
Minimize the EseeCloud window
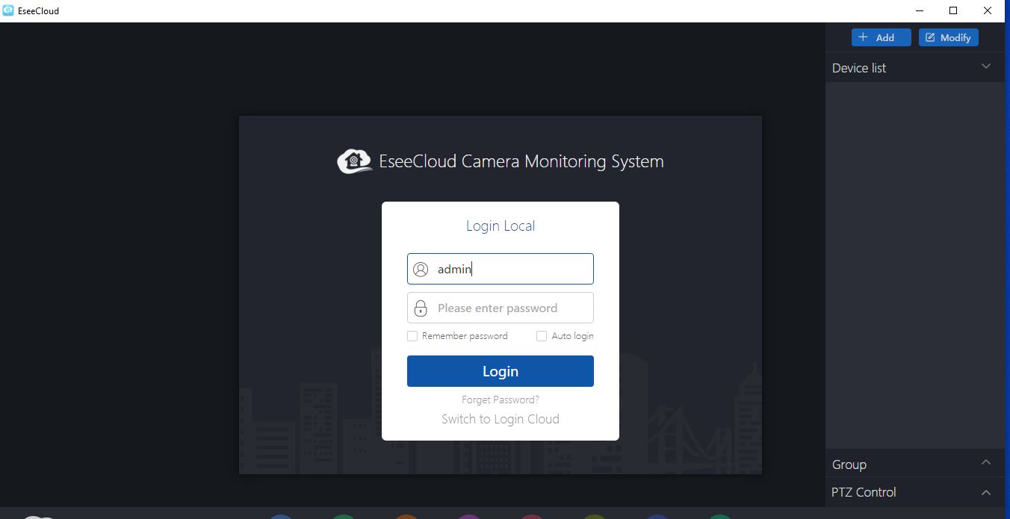(x=919, y=10)
